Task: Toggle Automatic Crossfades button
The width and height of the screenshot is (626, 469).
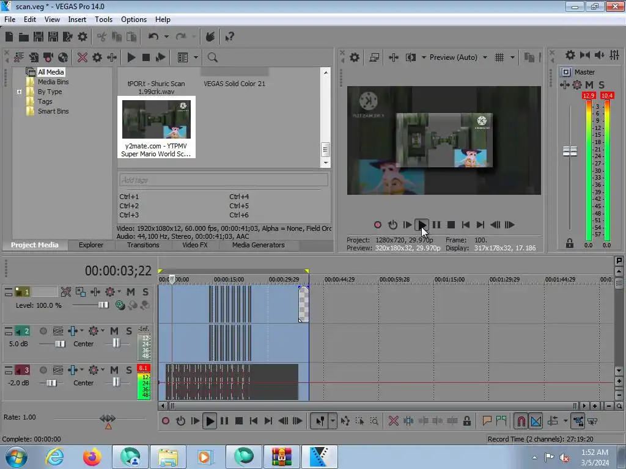Action: point(536,421)
